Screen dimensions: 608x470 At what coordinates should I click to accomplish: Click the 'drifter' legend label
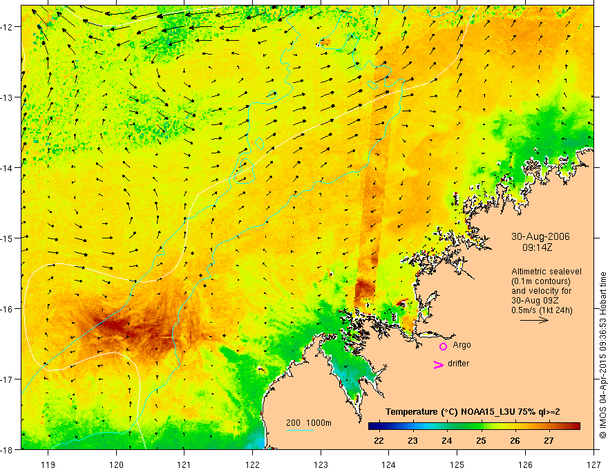click(458, 364)
